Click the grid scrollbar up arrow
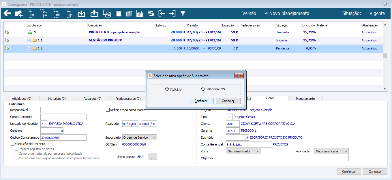 pos(385,25)
